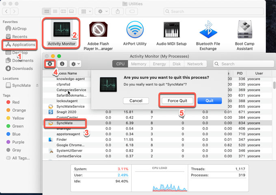Sort by PID column header
The image size is (276, 195).
[239, 73]
